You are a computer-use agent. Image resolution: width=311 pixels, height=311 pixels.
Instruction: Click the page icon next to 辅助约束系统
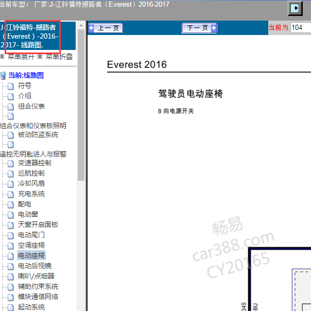[x=11, y=287]
